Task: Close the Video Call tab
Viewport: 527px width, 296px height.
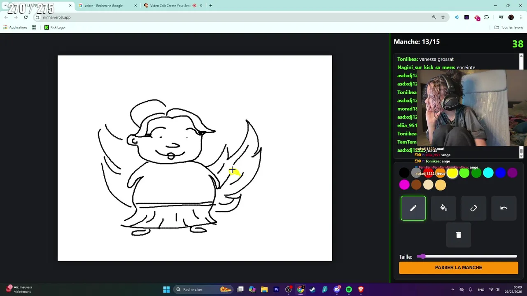Action: (x=201, y=6)
